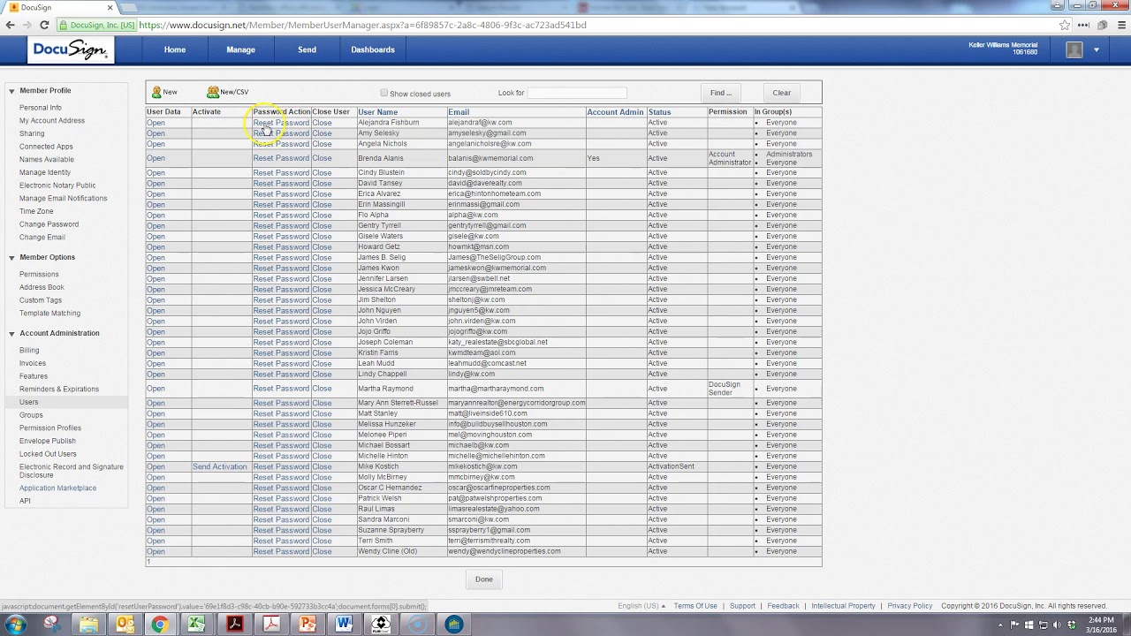Image resolution: width=1131 pixels, height=636 pixels.
Task: Click Send Activation for Mike Kostich
Action: tap(220, 466)
